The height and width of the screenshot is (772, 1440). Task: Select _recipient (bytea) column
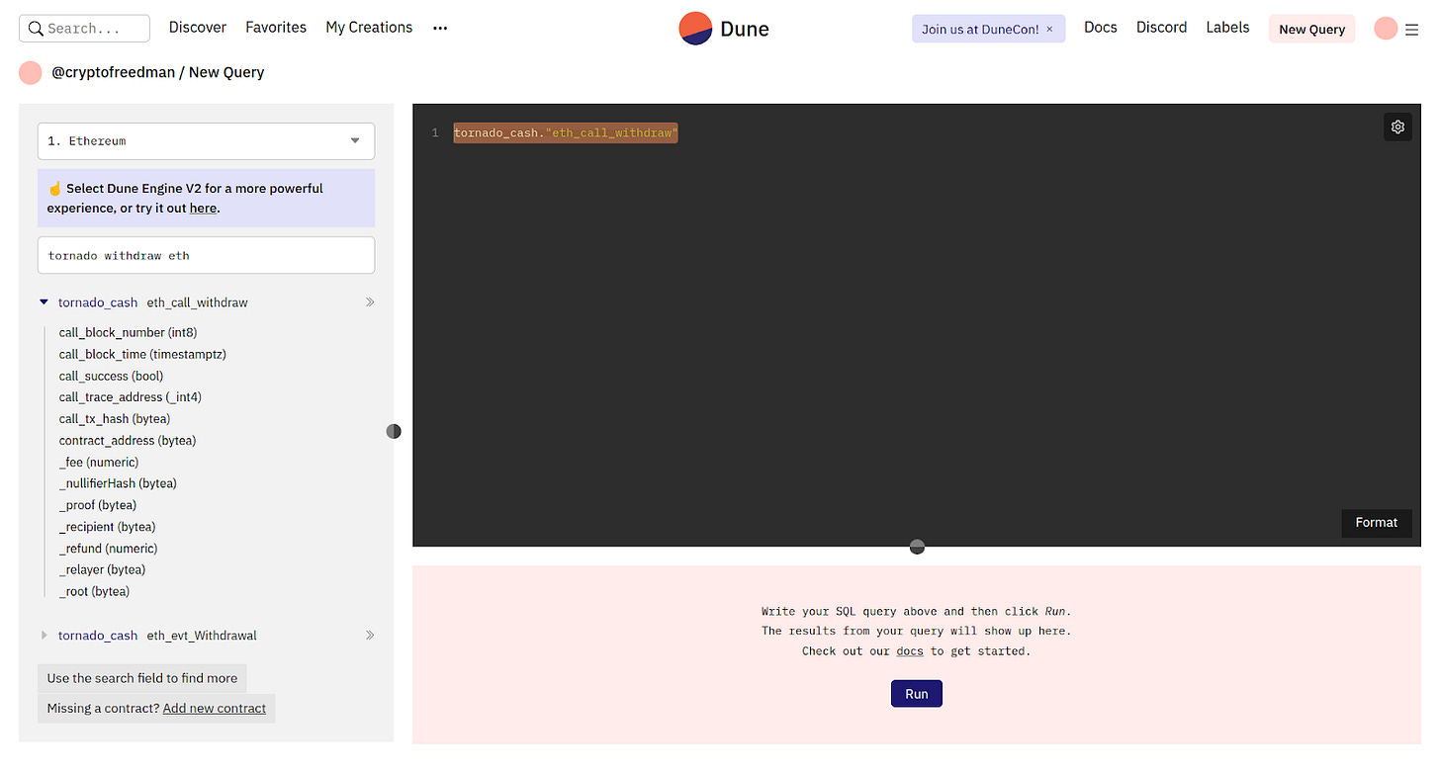click(107, 527)
